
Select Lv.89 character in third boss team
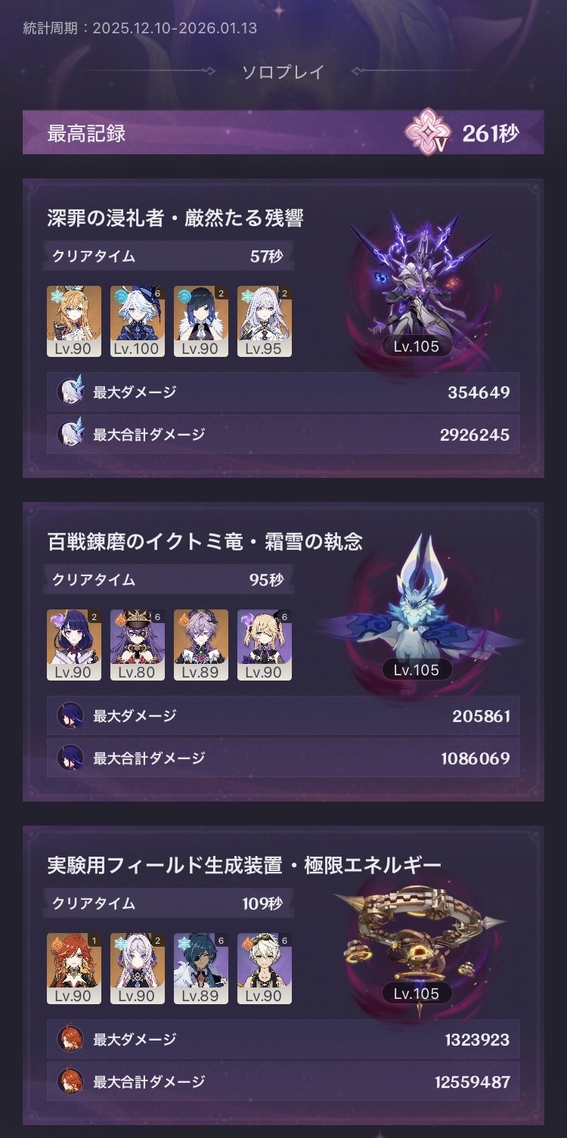coord(201,969)
